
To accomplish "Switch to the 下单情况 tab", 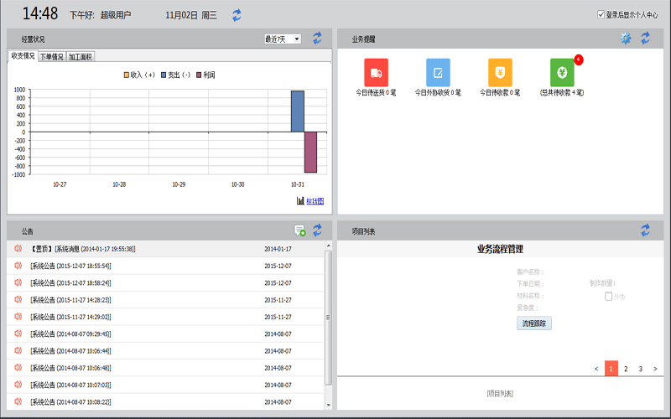I will click(51, 57).
